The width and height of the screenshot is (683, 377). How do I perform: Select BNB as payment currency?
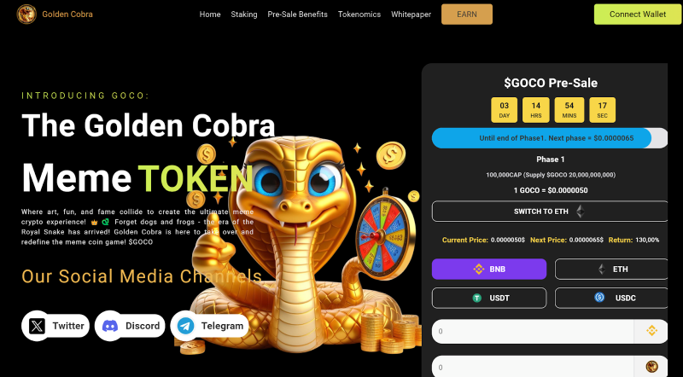[489, 269]
